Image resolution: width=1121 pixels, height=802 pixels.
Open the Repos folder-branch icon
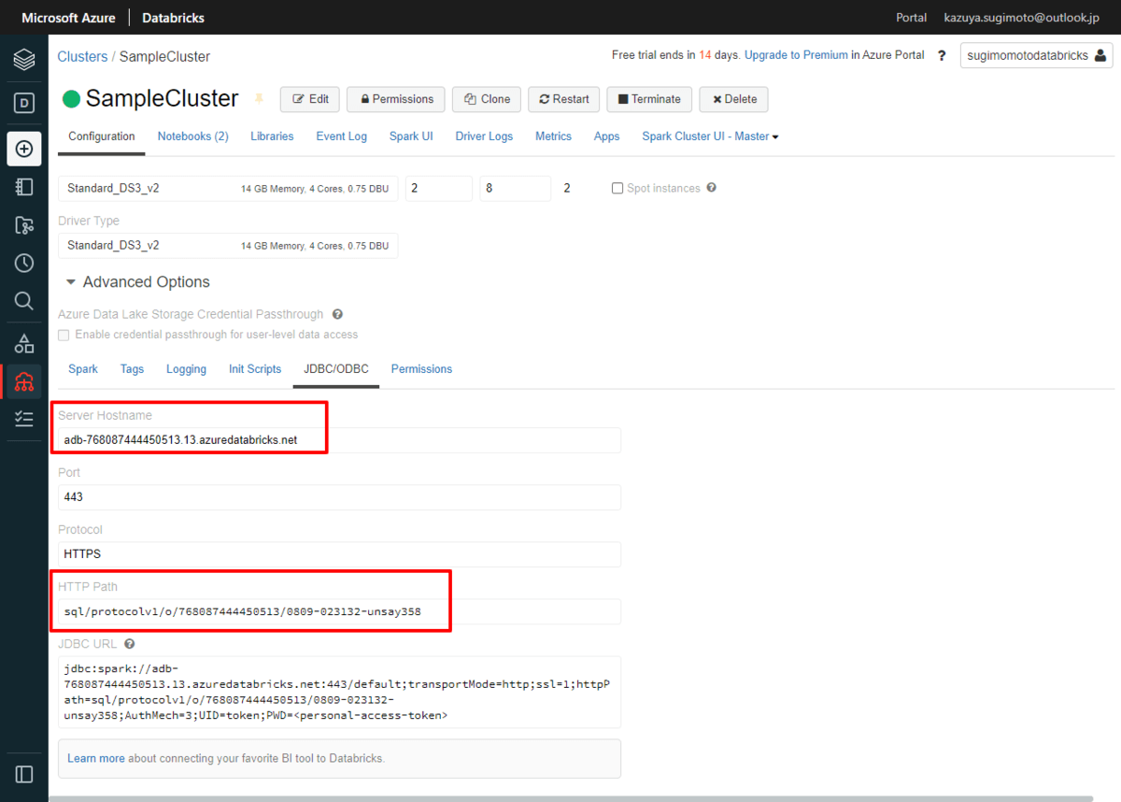click(x=24, y=225)
